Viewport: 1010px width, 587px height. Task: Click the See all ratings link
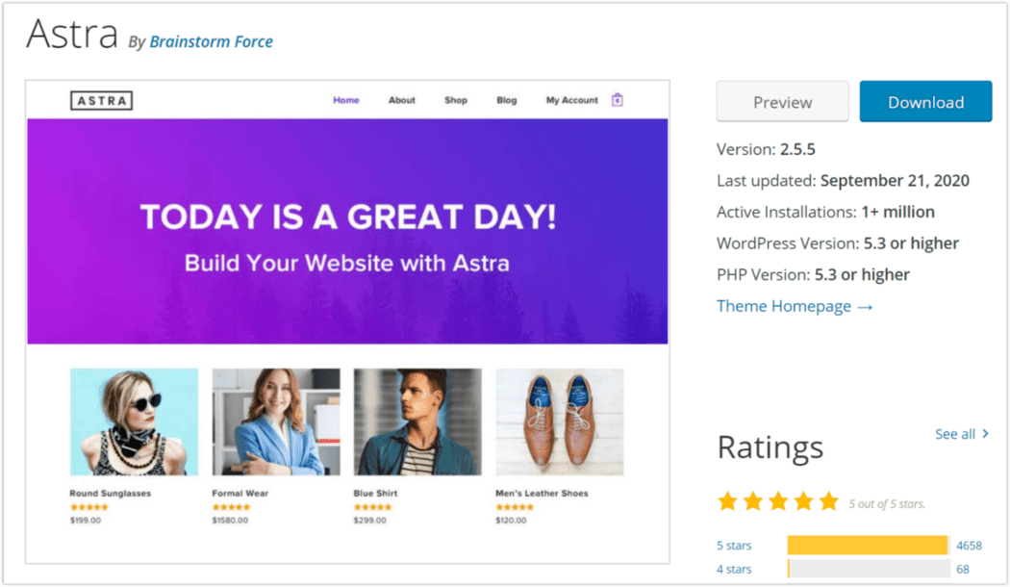pos(954,434)
